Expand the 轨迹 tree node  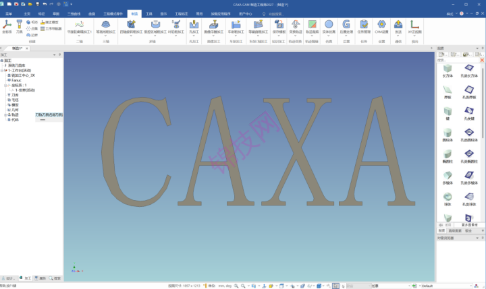[x=5, y=115]
